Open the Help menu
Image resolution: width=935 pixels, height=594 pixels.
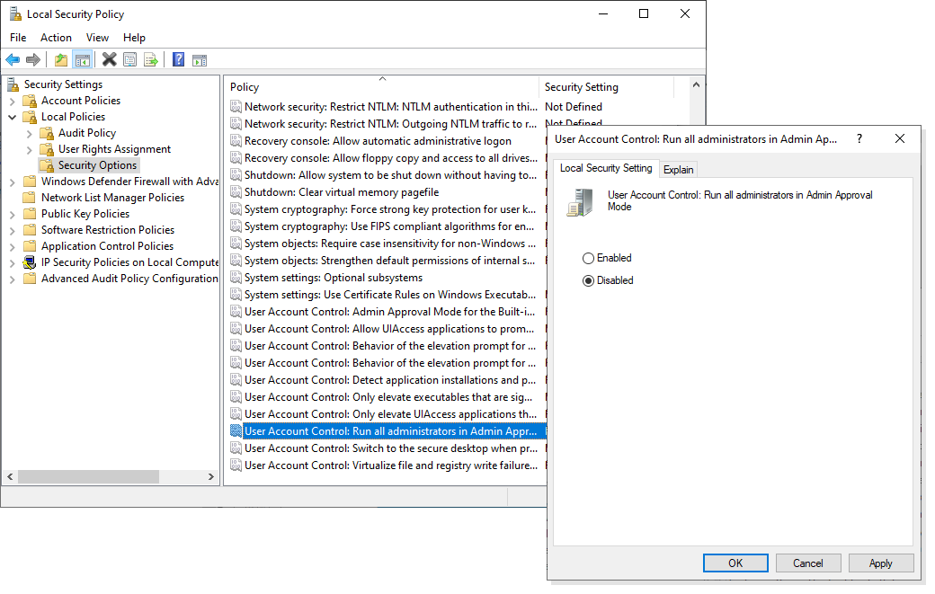(134, 38)
